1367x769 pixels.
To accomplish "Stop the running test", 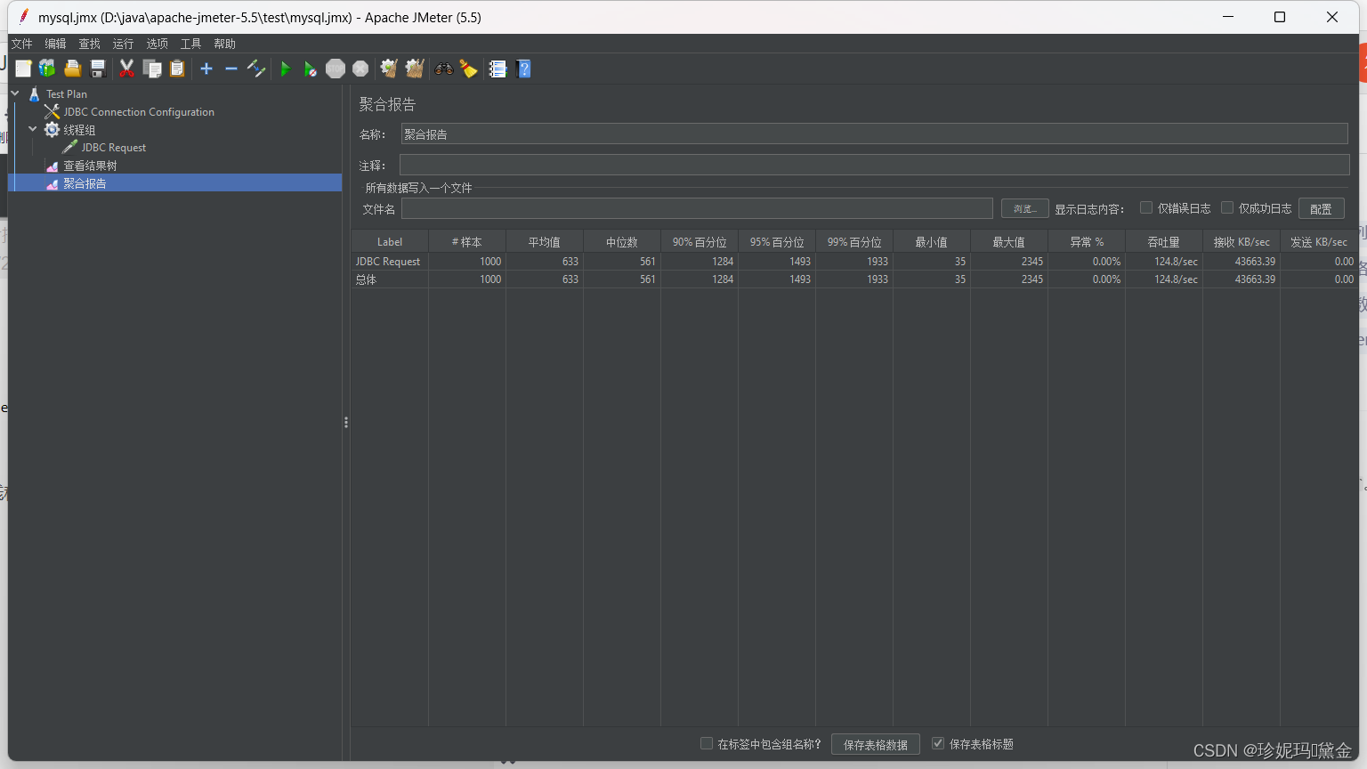I will 336,69.
